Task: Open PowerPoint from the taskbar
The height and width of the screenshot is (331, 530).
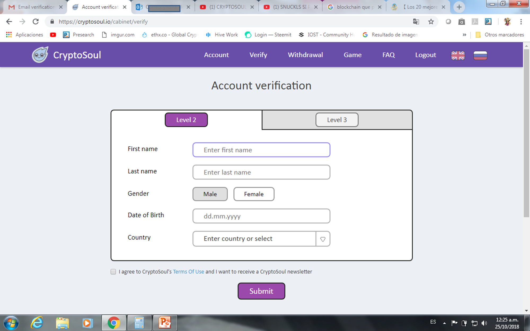Action: (x=165, y=323)
